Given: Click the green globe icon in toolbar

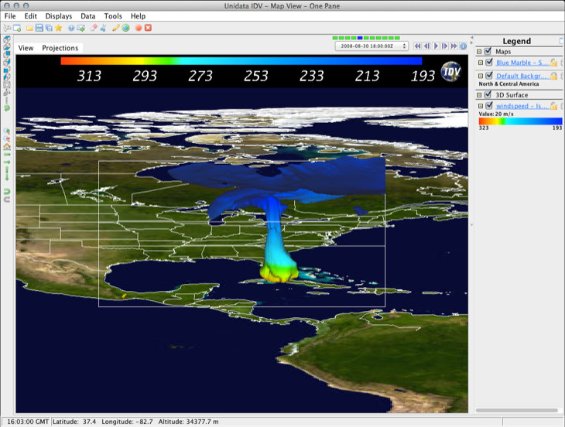Looking at the screenshot, I should click(x=125, y=28).
